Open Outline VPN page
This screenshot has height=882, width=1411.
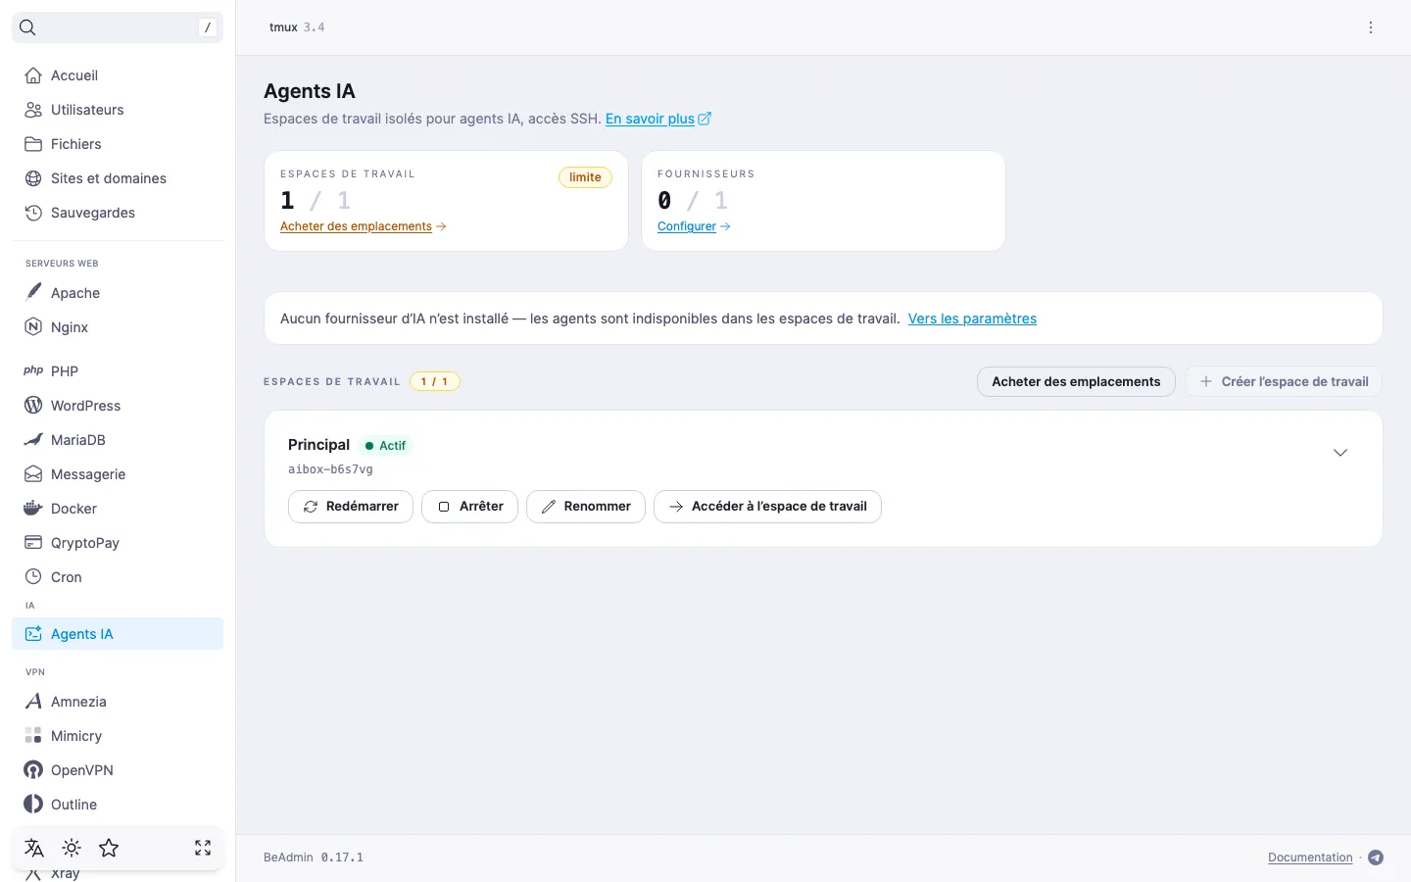coord(118,805)
